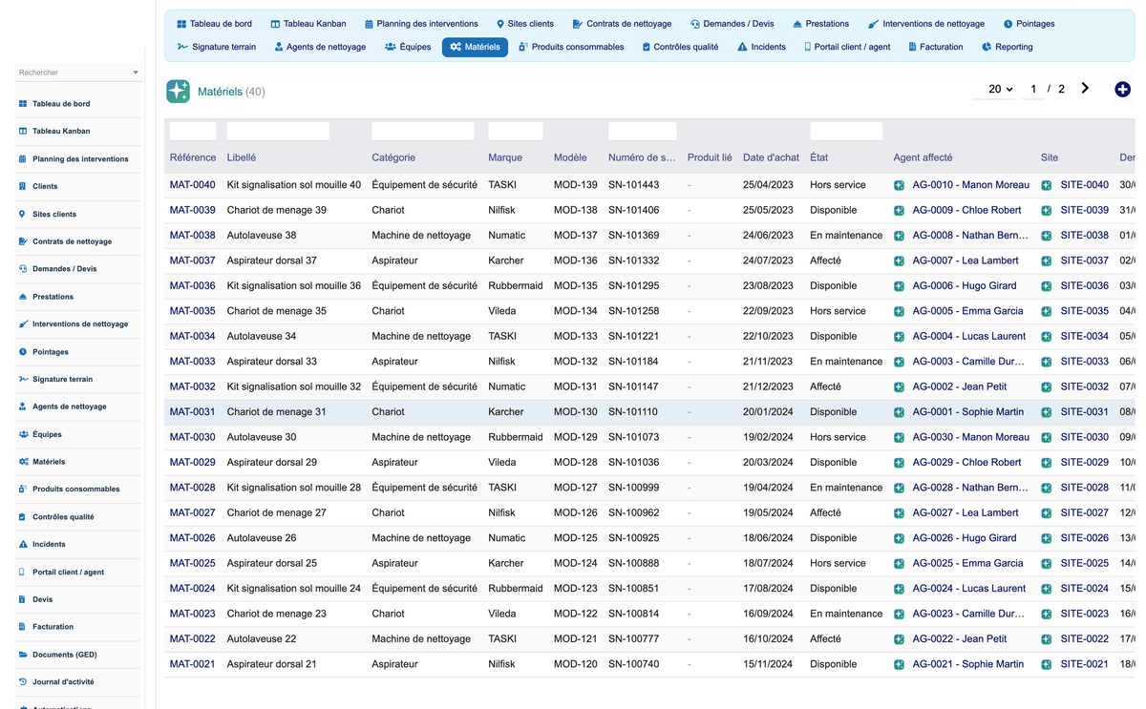This screenshot has width=1146, height=709.
Task: Open agent link AG-0030 - Manon Moreau
Action: pyautogui.click(x=971, y=437)
